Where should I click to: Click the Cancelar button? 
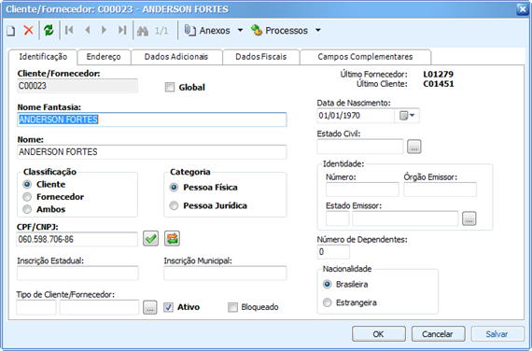[x=438, y=334]
